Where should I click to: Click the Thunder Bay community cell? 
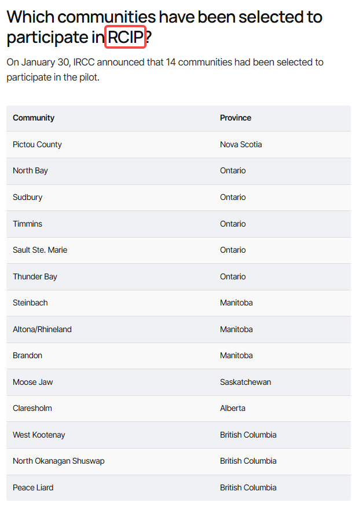(35, 276)
